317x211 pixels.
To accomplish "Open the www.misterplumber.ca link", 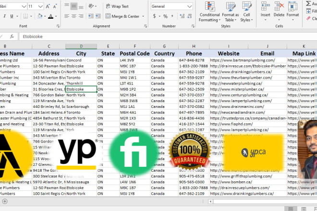I will click(237, 89).
